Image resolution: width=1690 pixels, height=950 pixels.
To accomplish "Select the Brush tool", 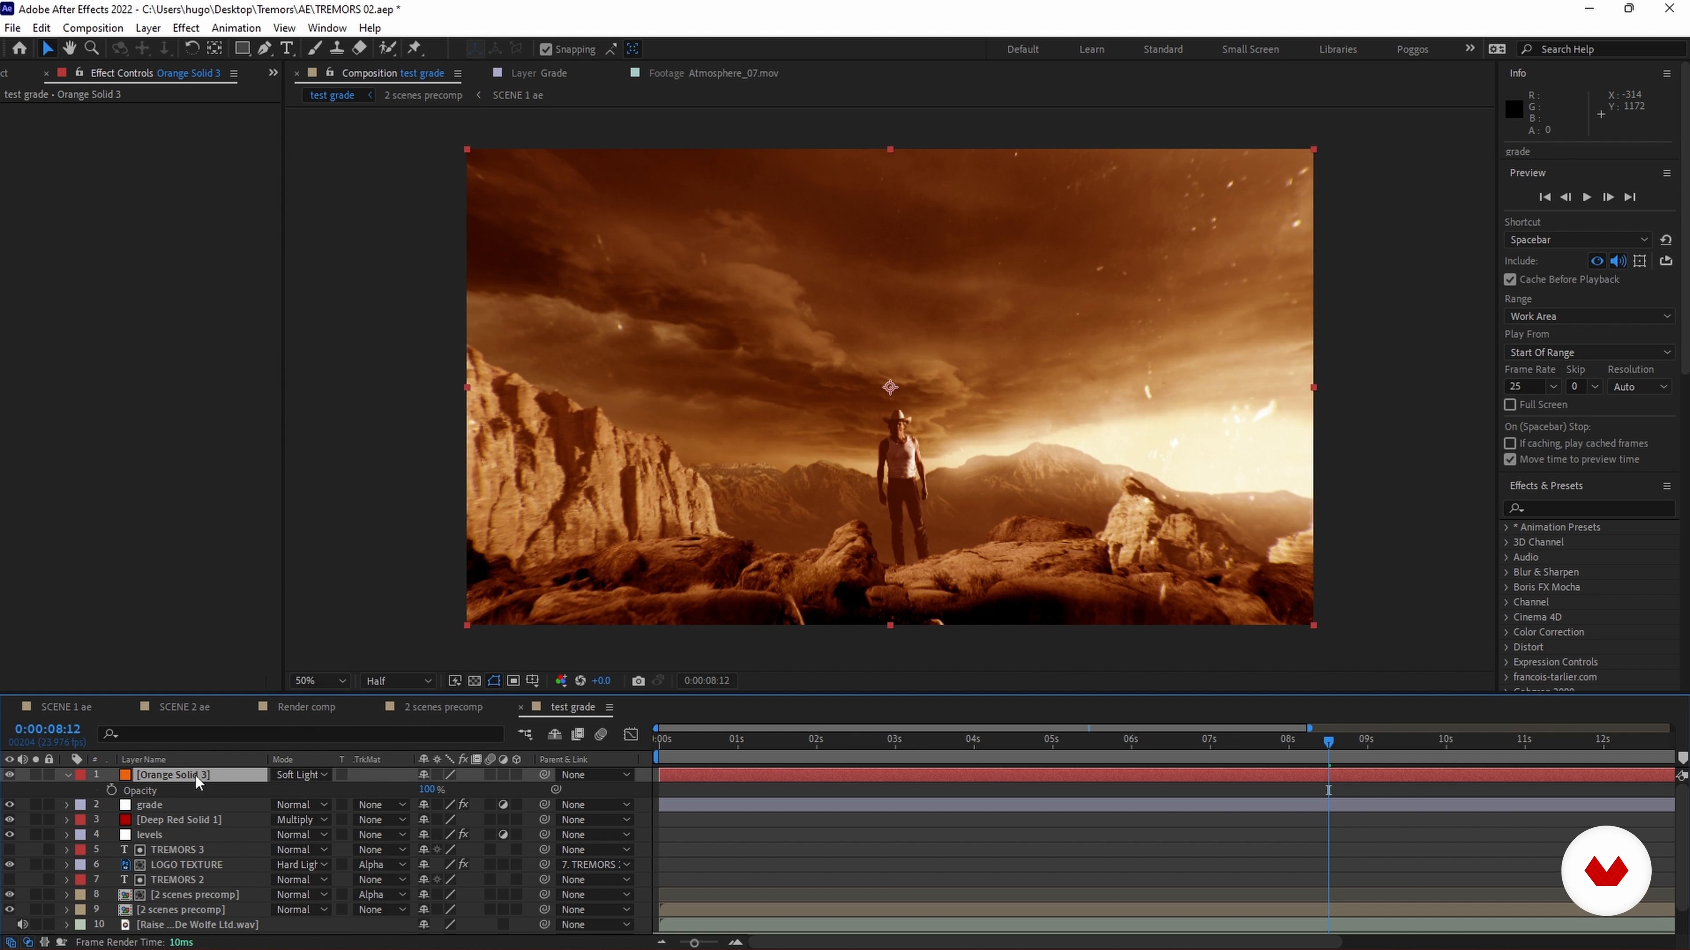I will [315, 48].
